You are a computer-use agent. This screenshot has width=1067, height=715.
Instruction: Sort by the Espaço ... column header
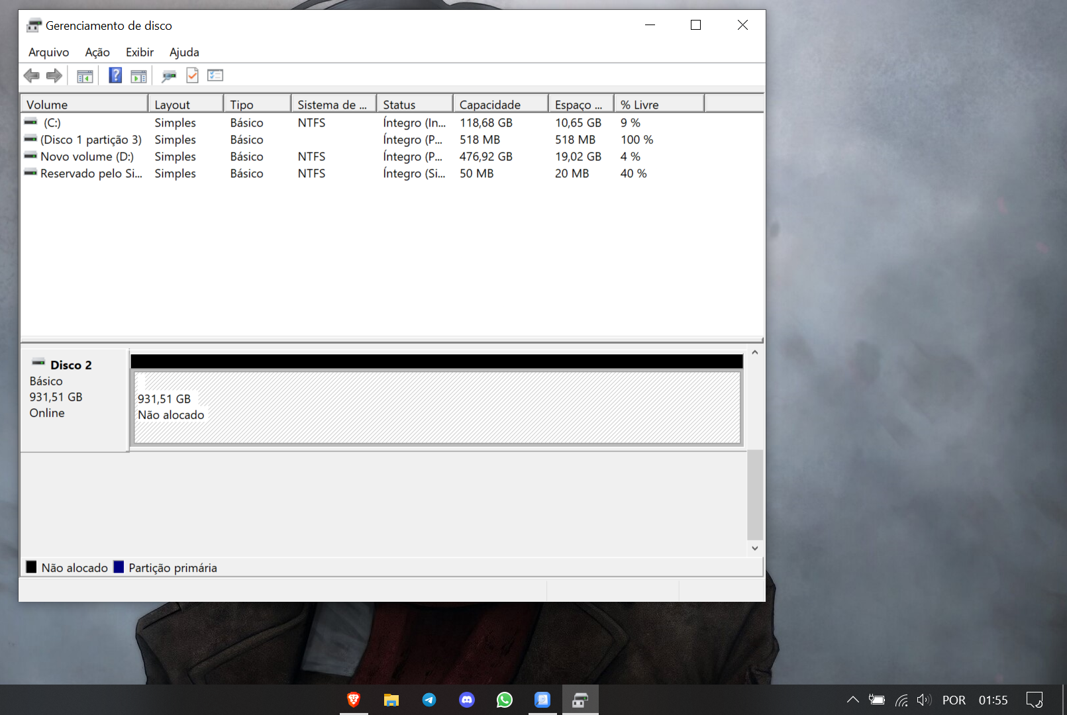click(581, 105)
